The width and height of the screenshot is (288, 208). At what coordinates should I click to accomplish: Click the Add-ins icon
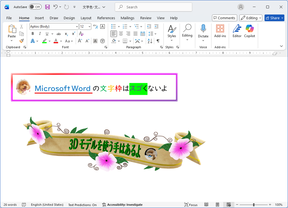(x=220, y=31)
